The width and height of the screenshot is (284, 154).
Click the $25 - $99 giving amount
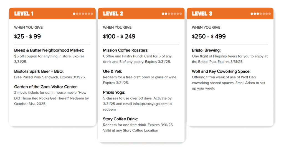pyautogui.click(x=27, y=36)
